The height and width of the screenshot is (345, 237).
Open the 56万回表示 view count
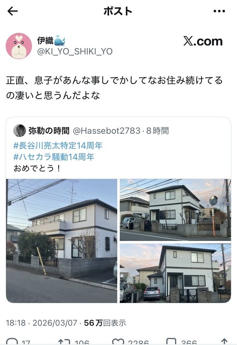click(105, 323)
